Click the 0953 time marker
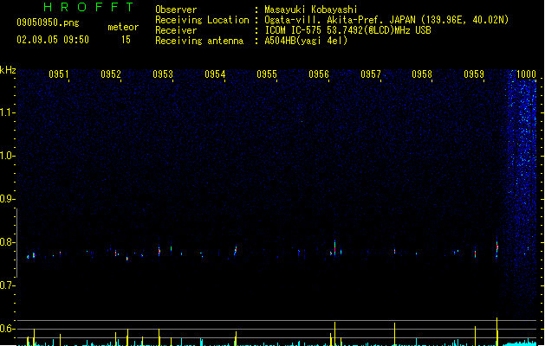Image resolution: width=545 pixels, height=346 pixels. click(x=163, y=74)
